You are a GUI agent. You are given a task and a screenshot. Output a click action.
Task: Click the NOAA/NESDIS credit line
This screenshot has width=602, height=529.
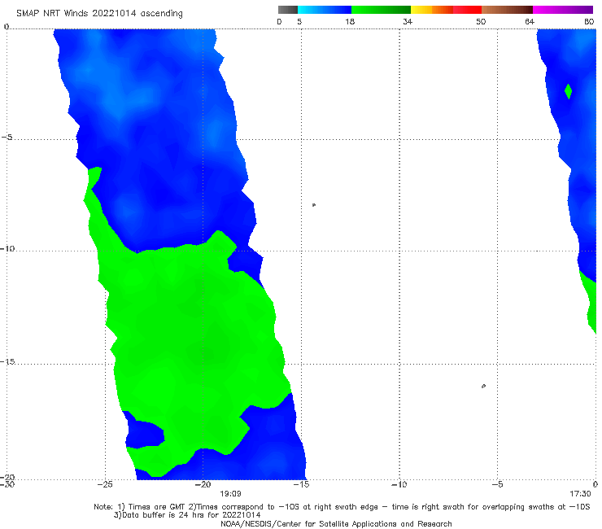pos(336,523)
